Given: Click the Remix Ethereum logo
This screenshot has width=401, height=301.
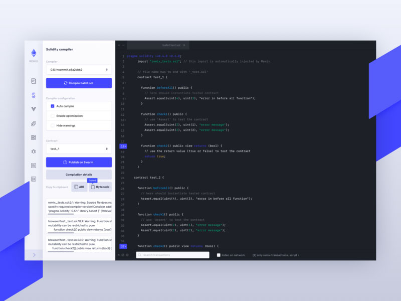Looking at the screenshot, I should [x=34, y=53].
